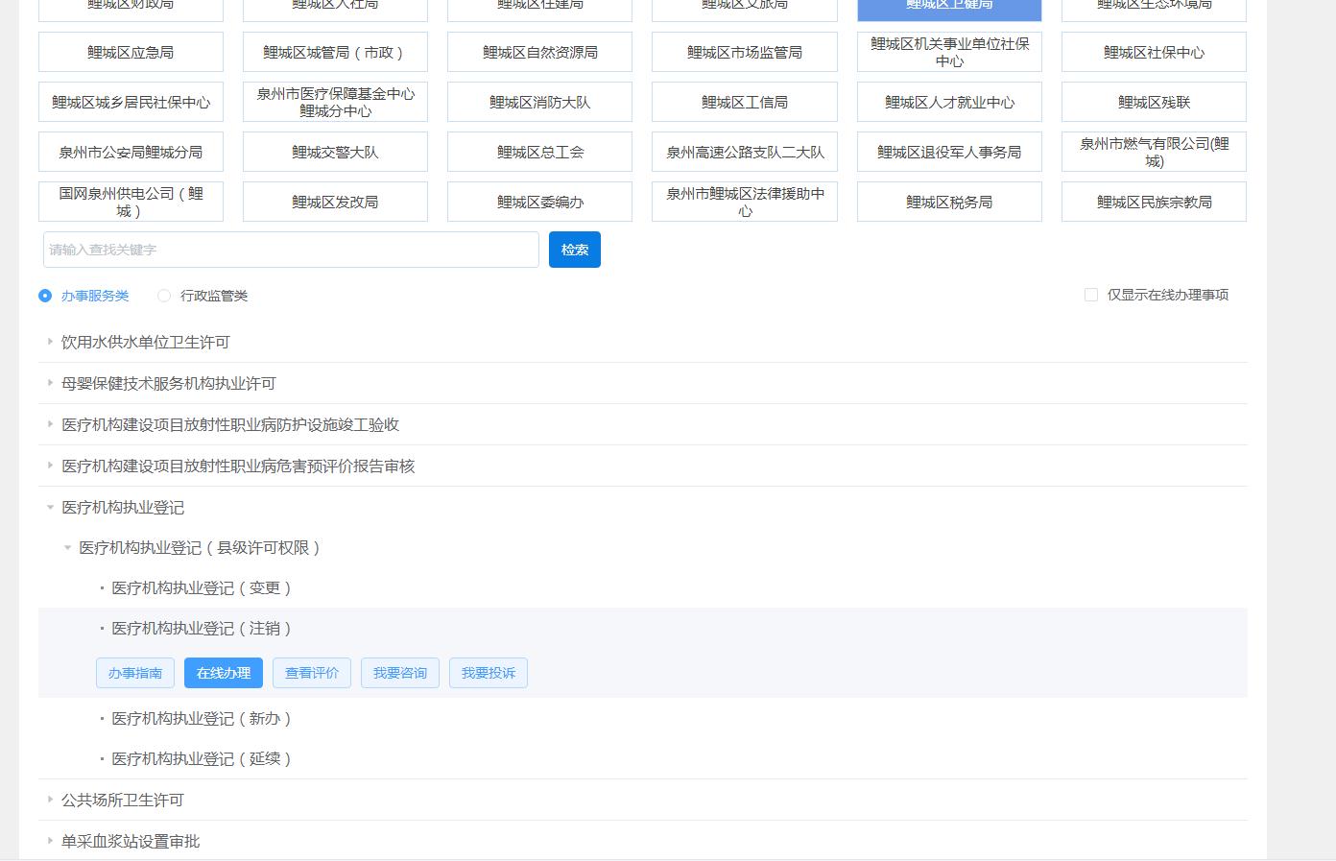Collapse 医疗机构执业登记（县级许可权限）sub-node
Screen dimensions: 1336x861
tap(68, 547)
